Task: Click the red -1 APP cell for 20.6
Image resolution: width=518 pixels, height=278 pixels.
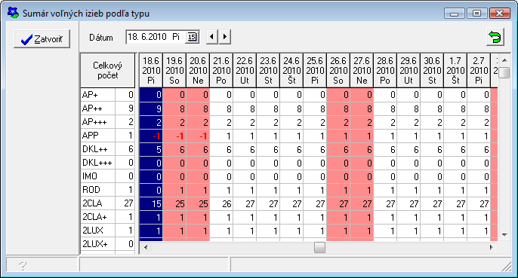Action: (x=198, y=136)
